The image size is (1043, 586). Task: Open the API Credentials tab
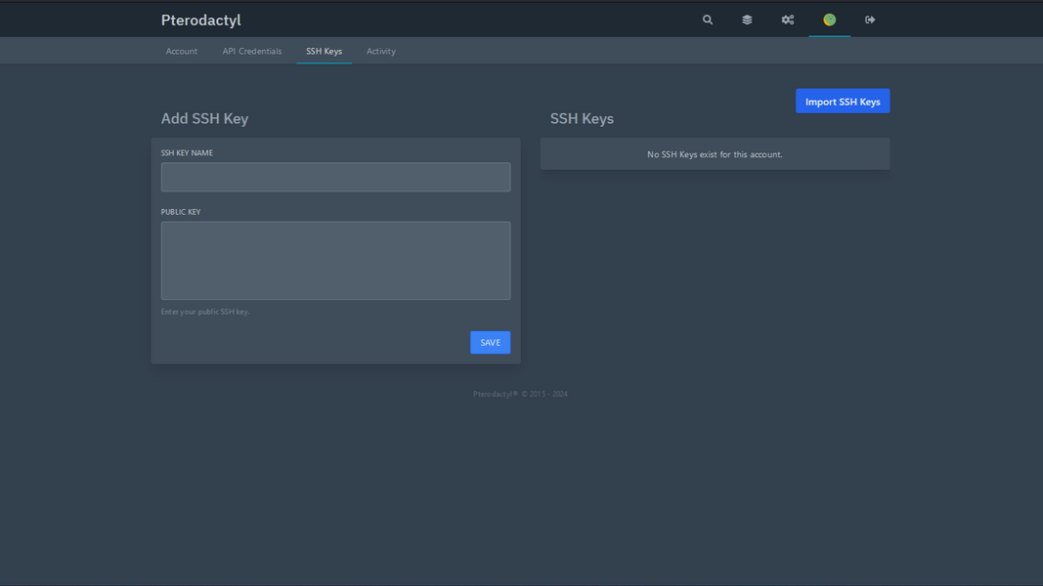pos(251,51)
